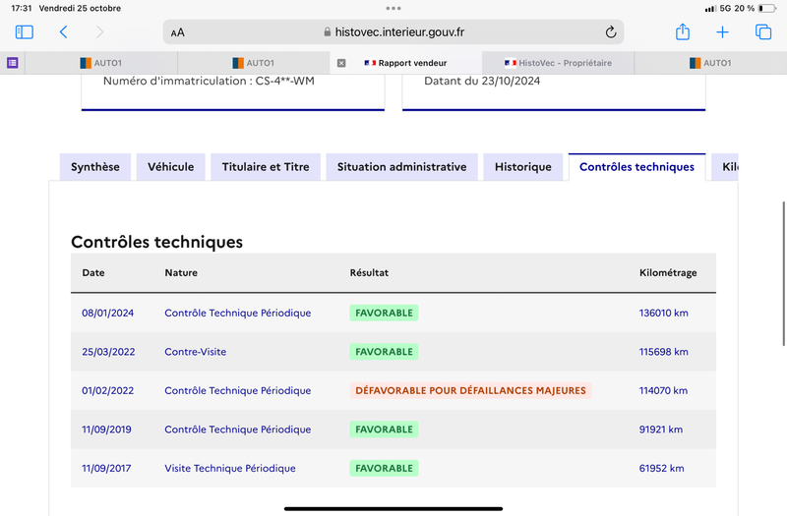Click the Nature column header

[181, 273]
